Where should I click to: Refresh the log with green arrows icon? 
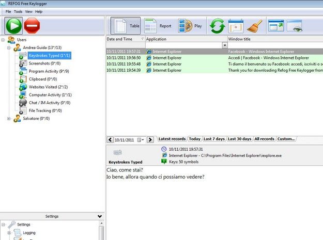tap(217, 26)
